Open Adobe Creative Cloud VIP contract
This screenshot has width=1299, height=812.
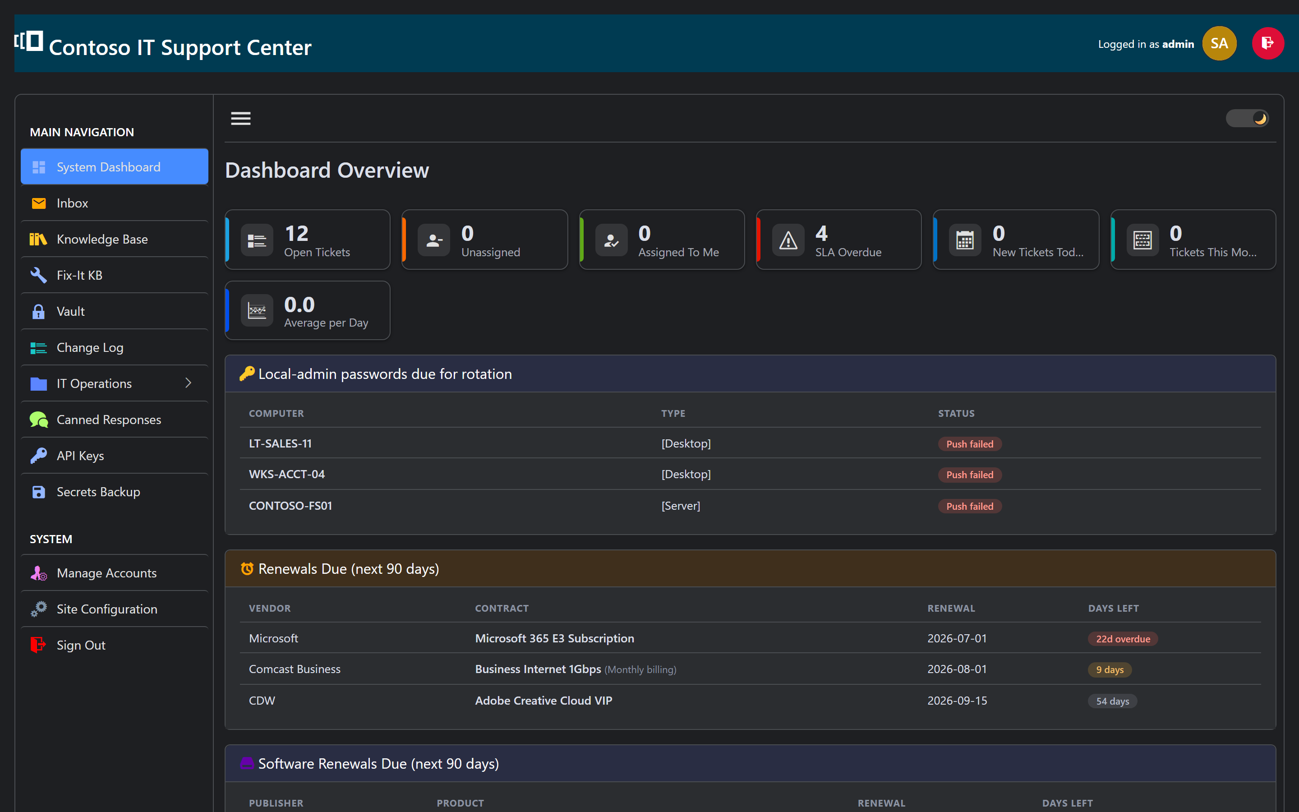(x=543, y=700)
